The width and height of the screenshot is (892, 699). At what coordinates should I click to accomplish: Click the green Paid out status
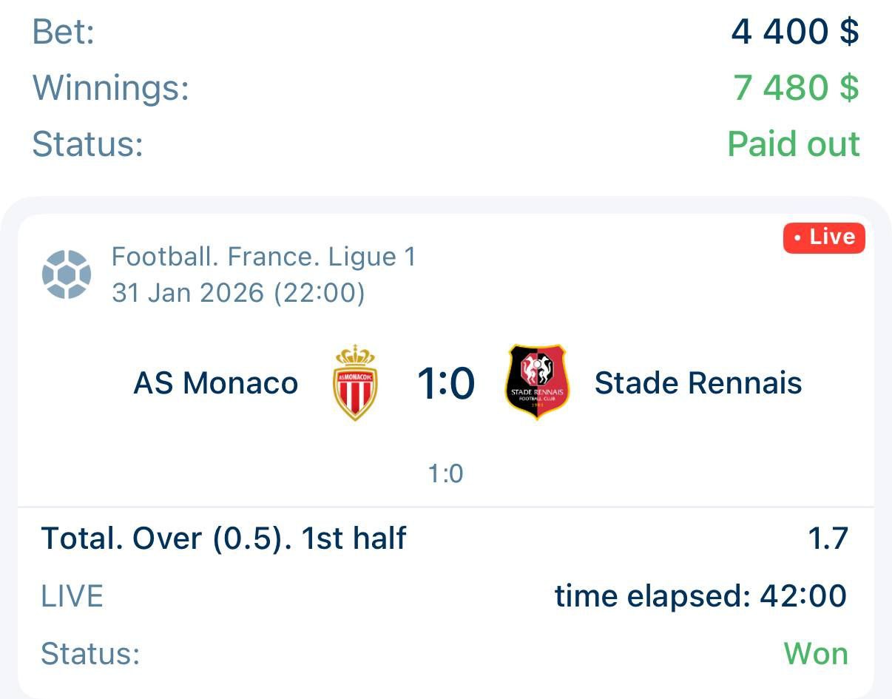point(794,143)
